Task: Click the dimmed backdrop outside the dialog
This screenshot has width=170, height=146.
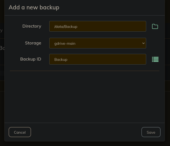Action: click(167, 80)
